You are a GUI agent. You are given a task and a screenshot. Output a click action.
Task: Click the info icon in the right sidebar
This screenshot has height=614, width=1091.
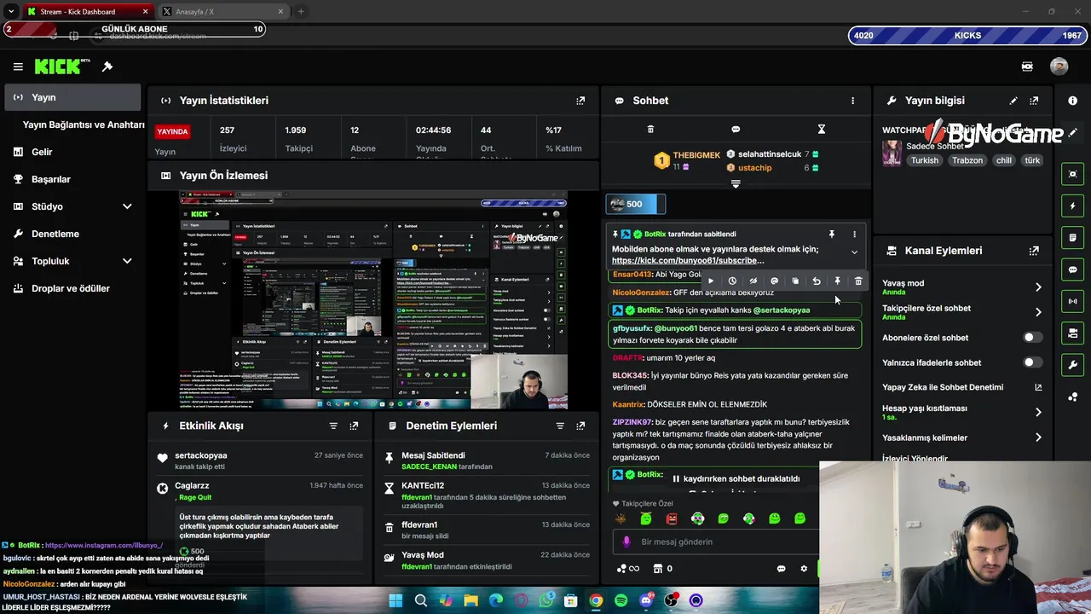coord(1072,101)
